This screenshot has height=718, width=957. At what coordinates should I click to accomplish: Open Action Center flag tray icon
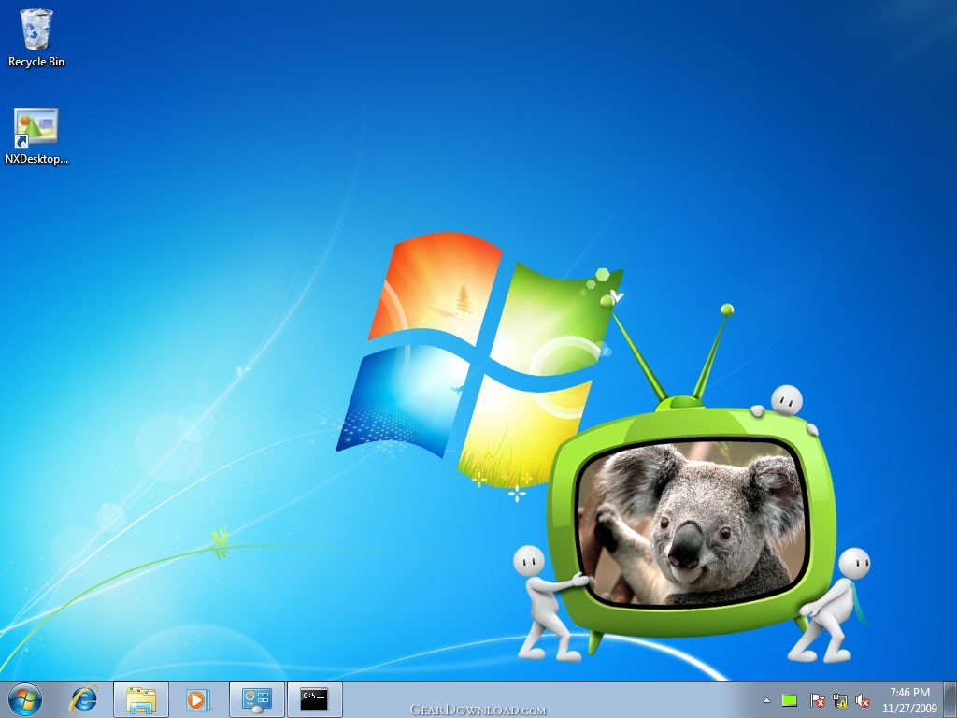point(817,700)
